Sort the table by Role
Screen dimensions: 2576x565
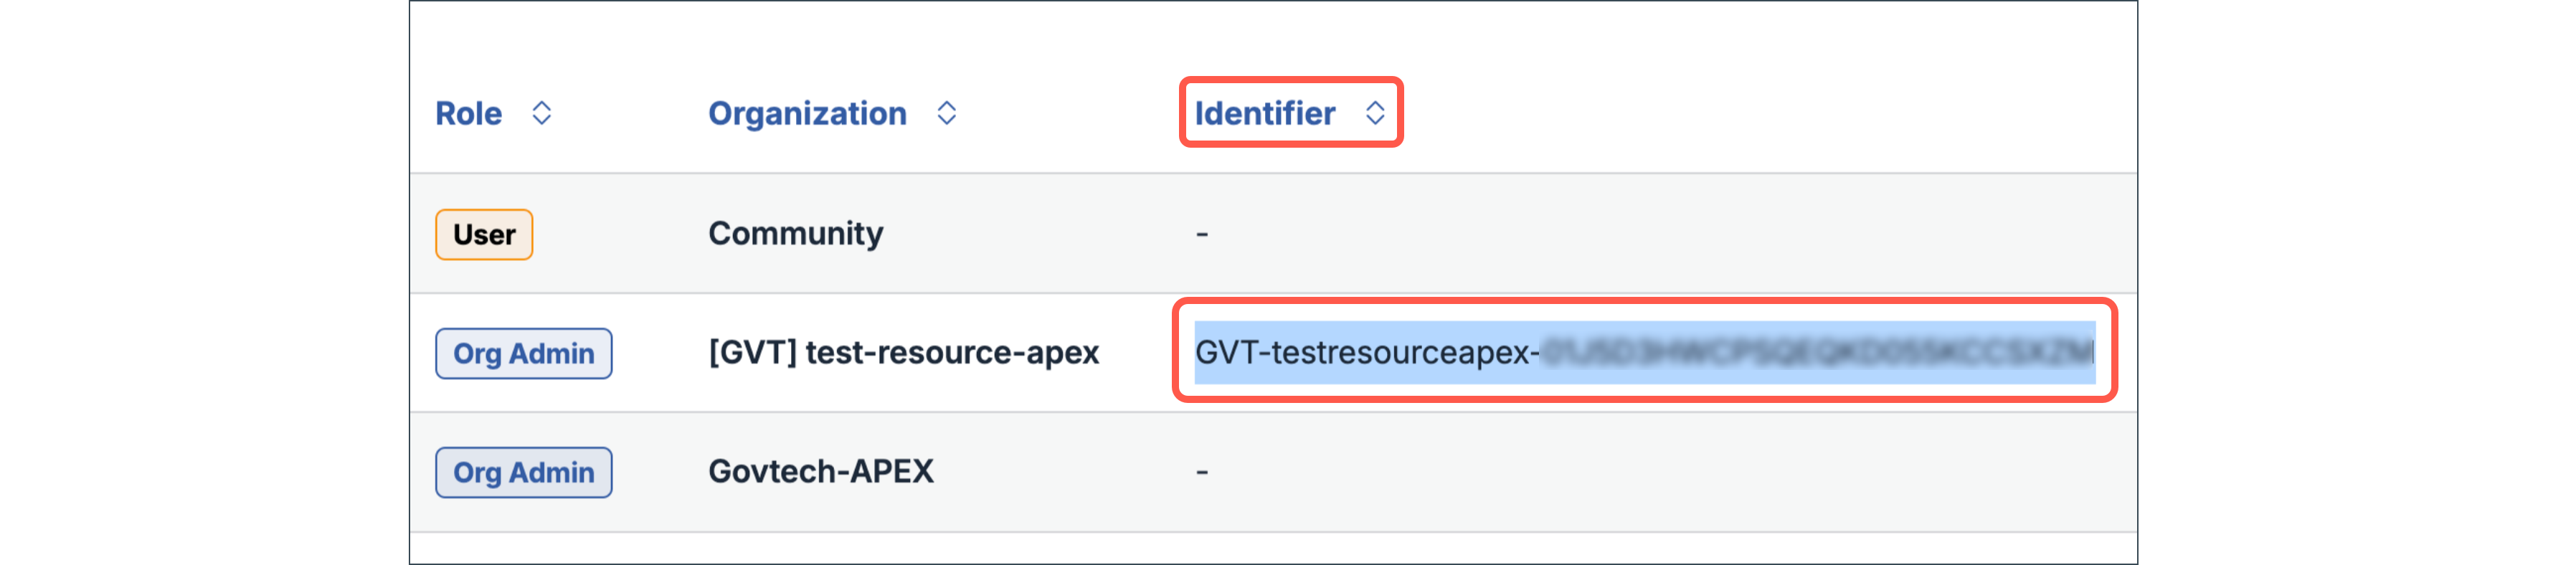[x=470, y=113]
